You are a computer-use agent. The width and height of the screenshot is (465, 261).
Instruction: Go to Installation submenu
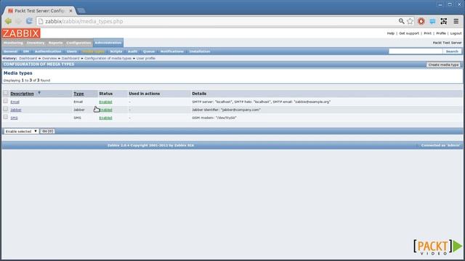200,51
